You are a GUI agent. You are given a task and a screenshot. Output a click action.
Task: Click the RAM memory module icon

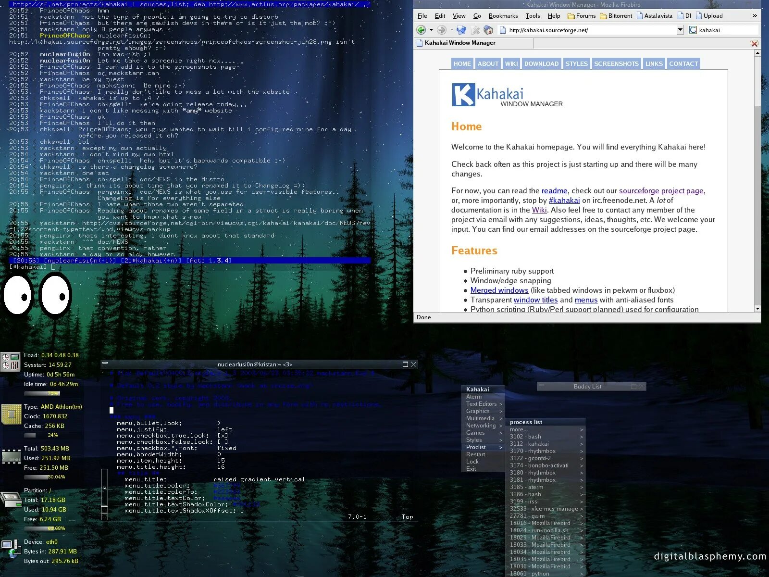point(11,456)
